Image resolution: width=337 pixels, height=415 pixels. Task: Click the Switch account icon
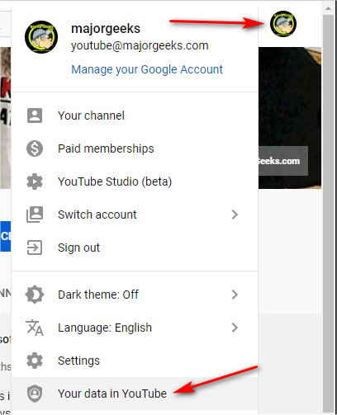tap(35, 215)
